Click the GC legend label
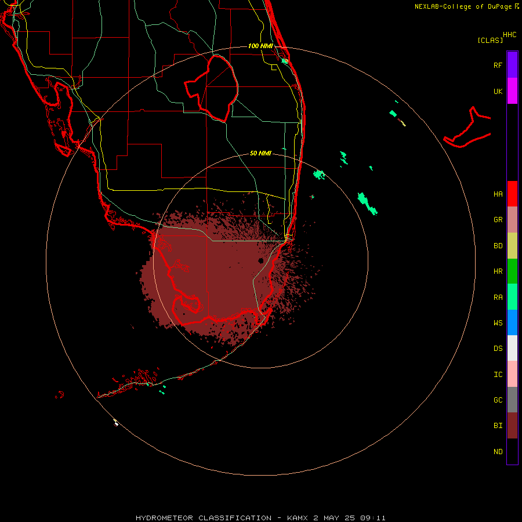 [498, 400]
